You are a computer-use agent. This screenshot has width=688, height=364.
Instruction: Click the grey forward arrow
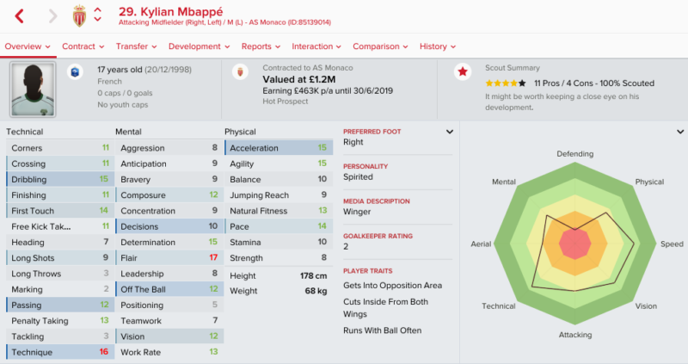click(x=52, y=16)
